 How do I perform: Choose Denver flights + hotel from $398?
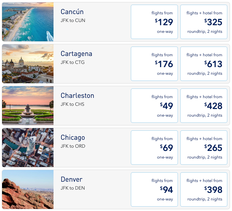(204, 189)
